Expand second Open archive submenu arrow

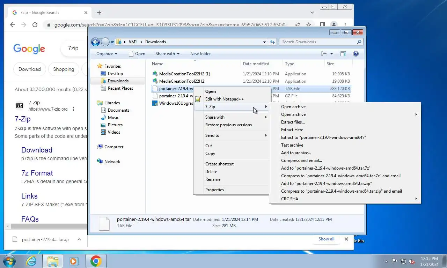(416, 114)
